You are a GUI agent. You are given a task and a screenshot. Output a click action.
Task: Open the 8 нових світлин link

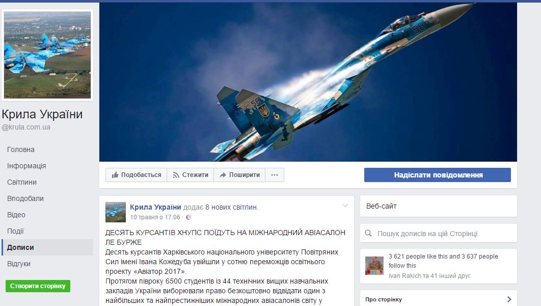(x=231, y=207)
